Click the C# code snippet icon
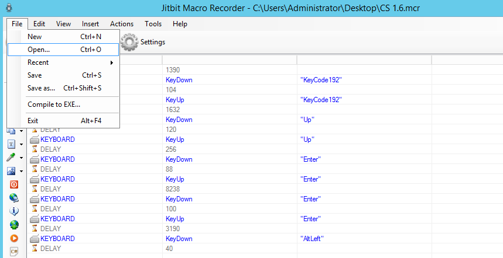 14,252
